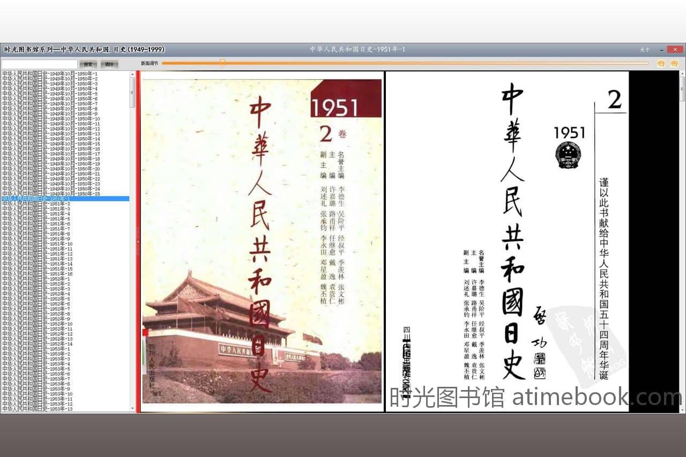This screenshot has width=686, height=457.
Task: Open the 关于 (About) link in title bar
Action: pos(645,49)
